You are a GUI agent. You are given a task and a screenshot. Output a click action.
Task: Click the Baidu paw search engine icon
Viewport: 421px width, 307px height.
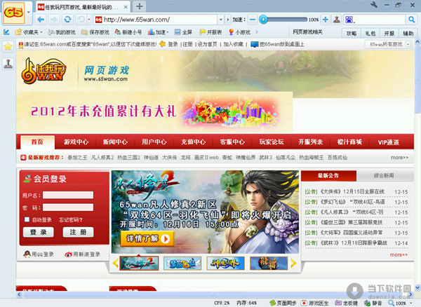coord(349,20)
